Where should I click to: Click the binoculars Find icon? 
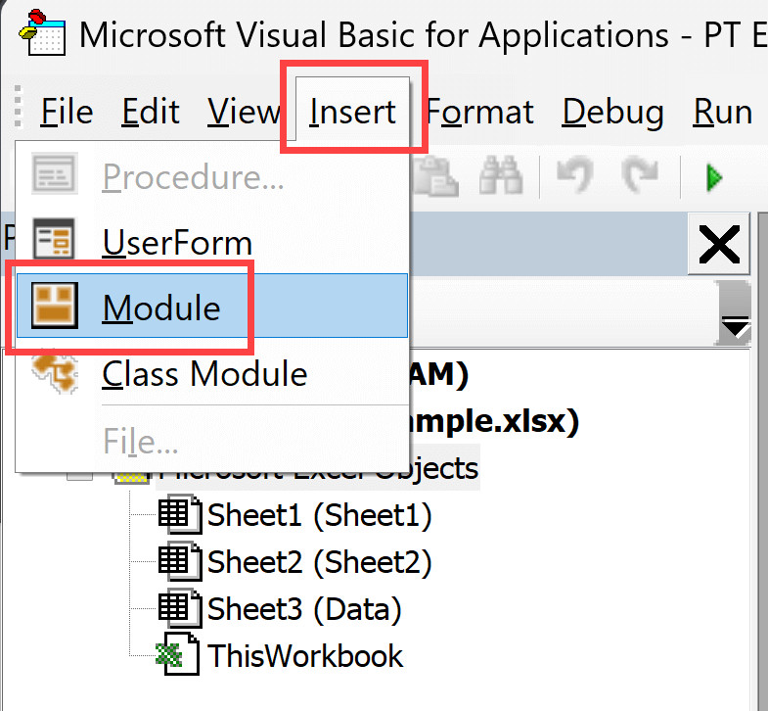tap(500, 176)
